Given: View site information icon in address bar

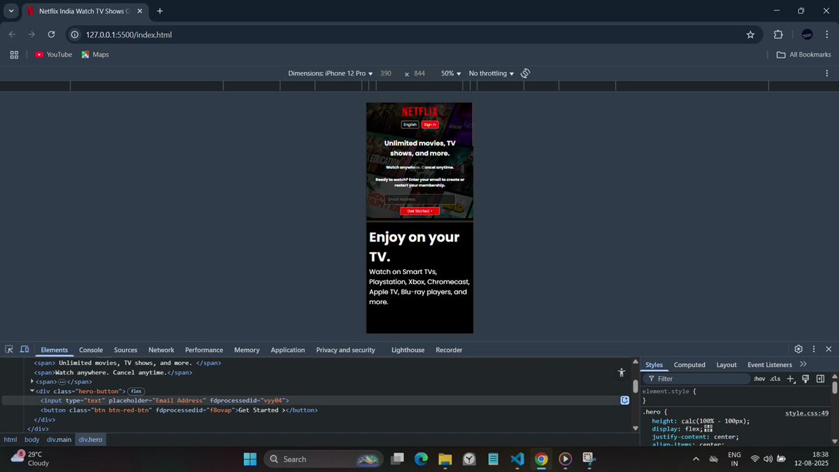Looking at the screenshot, I should [x=76, y=34].
